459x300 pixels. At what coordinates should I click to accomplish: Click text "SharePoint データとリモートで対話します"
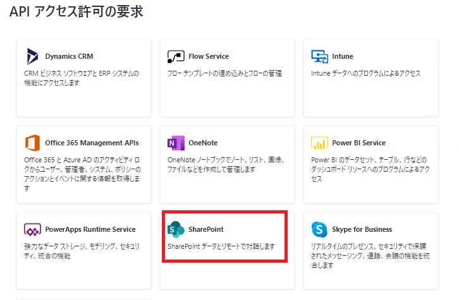(221, 246)
